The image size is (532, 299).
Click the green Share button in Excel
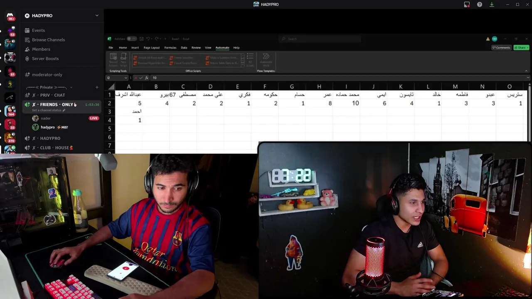[x=521, y=48]
